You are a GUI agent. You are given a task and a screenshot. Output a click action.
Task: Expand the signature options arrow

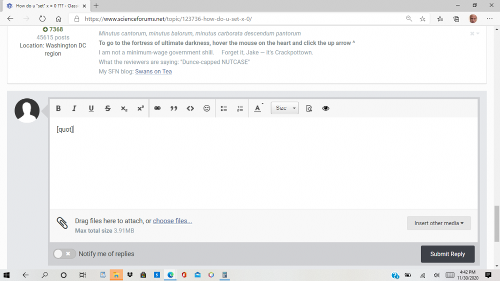[x=477, y=34]
